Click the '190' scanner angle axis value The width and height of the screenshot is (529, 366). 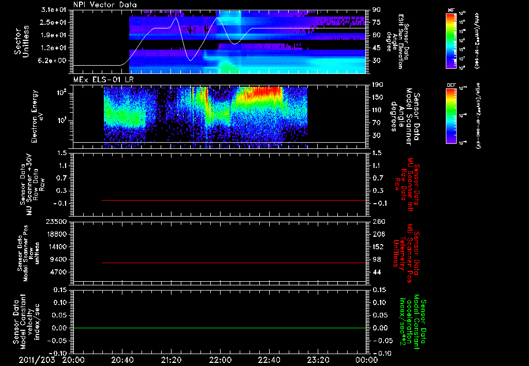[x=378, y=85]
